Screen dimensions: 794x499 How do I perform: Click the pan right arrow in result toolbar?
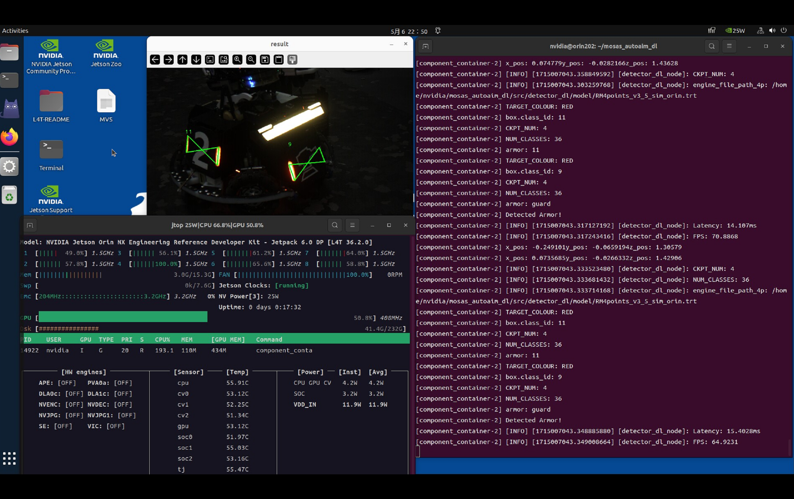click(x=168, y=60)
